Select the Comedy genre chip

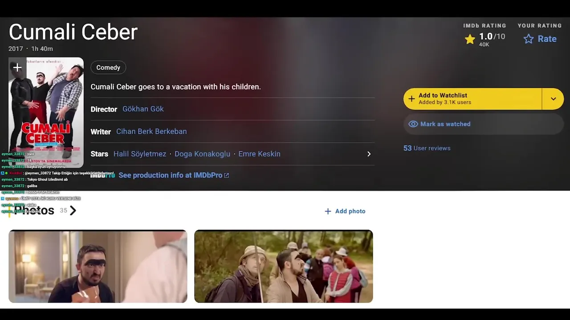click(x=108, y=68)
